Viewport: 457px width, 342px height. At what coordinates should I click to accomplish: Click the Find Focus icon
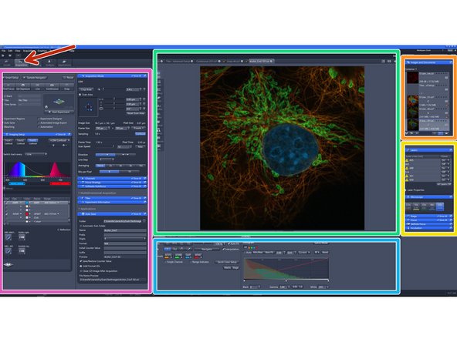[x=8, y=85]
